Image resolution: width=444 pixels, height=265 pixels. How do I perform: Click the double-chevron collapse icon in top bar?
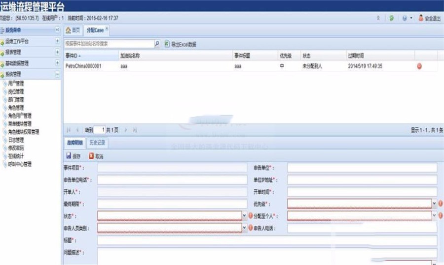378,18
